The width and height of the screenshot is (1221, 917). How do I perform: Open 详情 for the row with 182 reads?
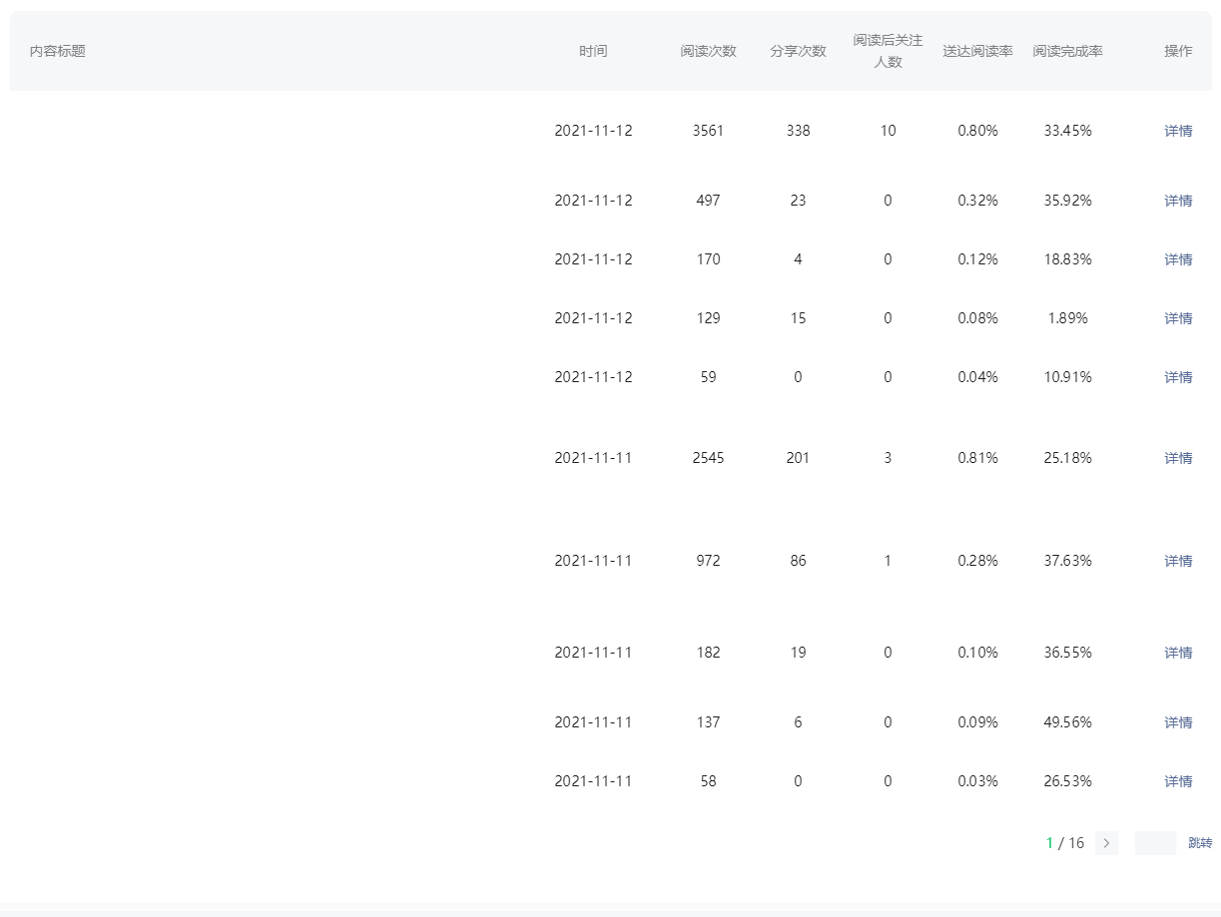tap(1178, 653)
